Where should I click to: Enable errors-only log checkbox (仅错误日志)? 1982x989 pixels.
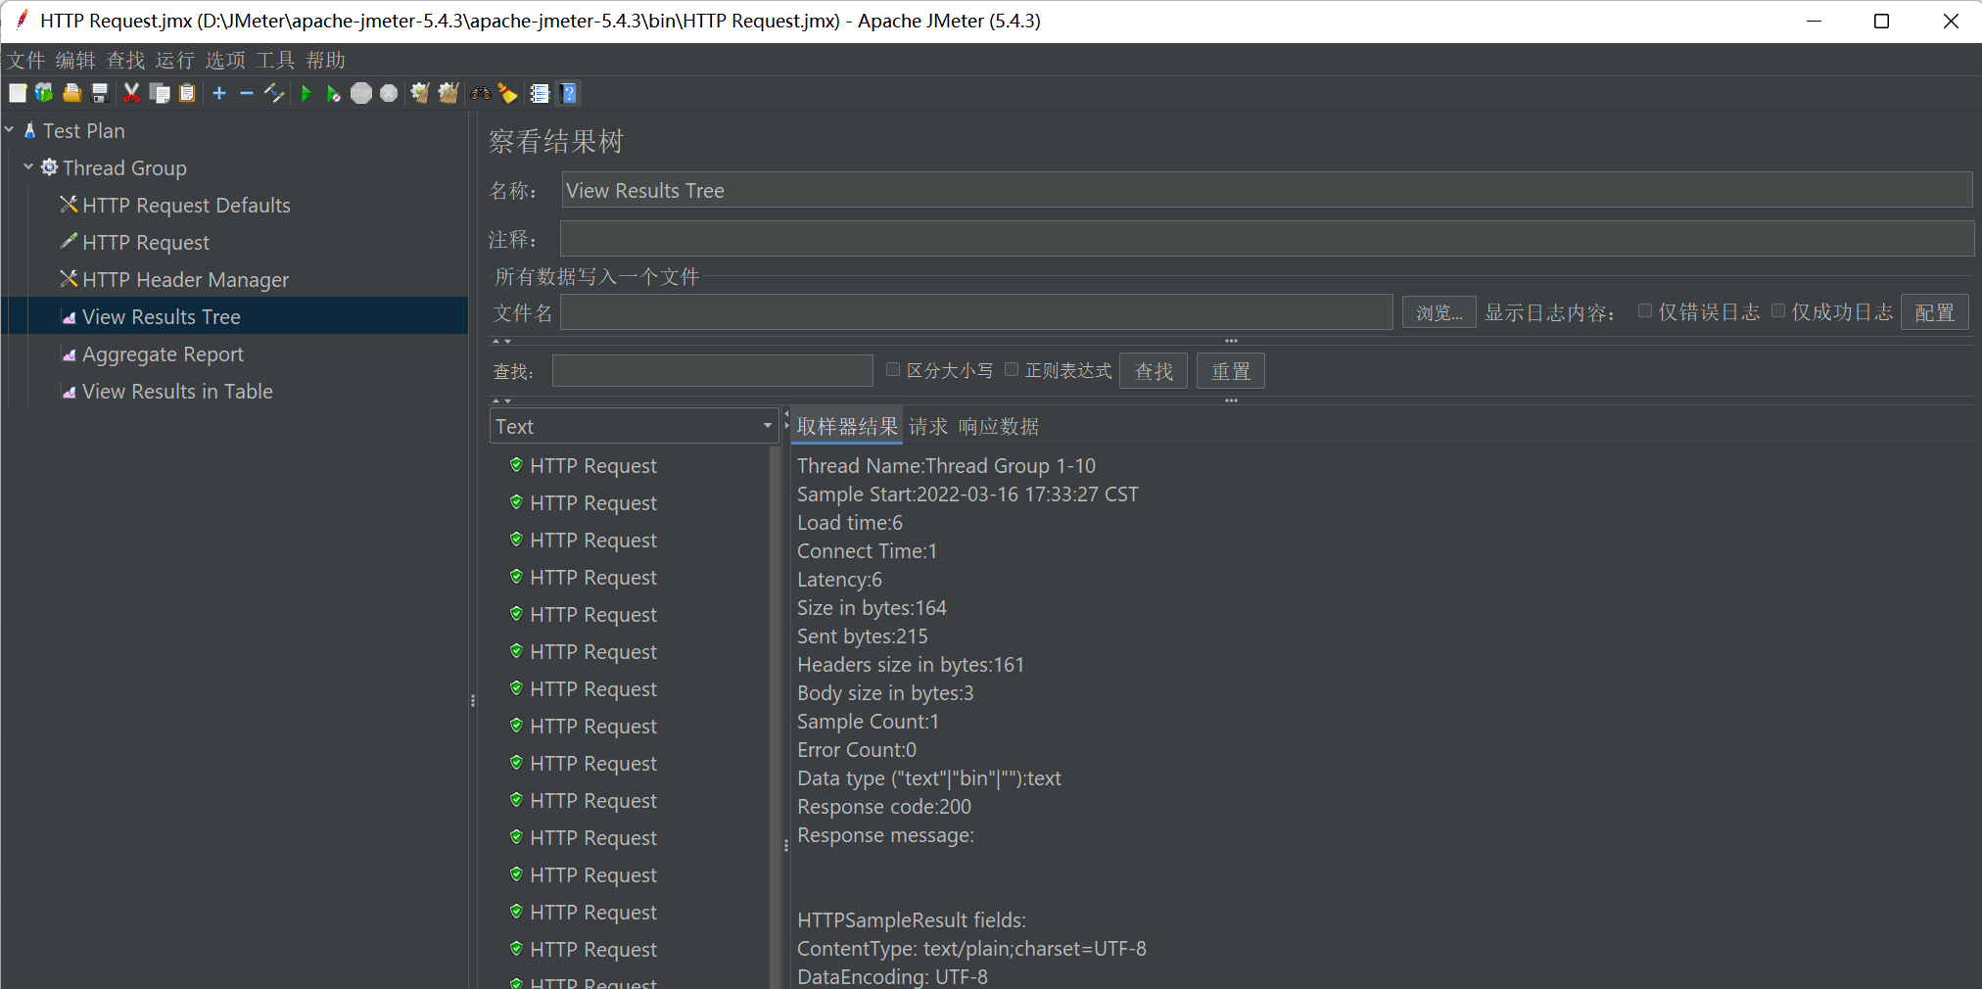pyautogui.click(x=1645, y=311)
